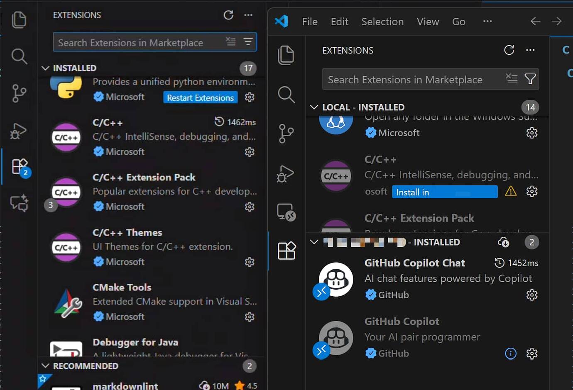573x390 pixels.
Task: Click the info icon beside GitHub Copilot
Action: pyautogui.click(x=510, y=353)
